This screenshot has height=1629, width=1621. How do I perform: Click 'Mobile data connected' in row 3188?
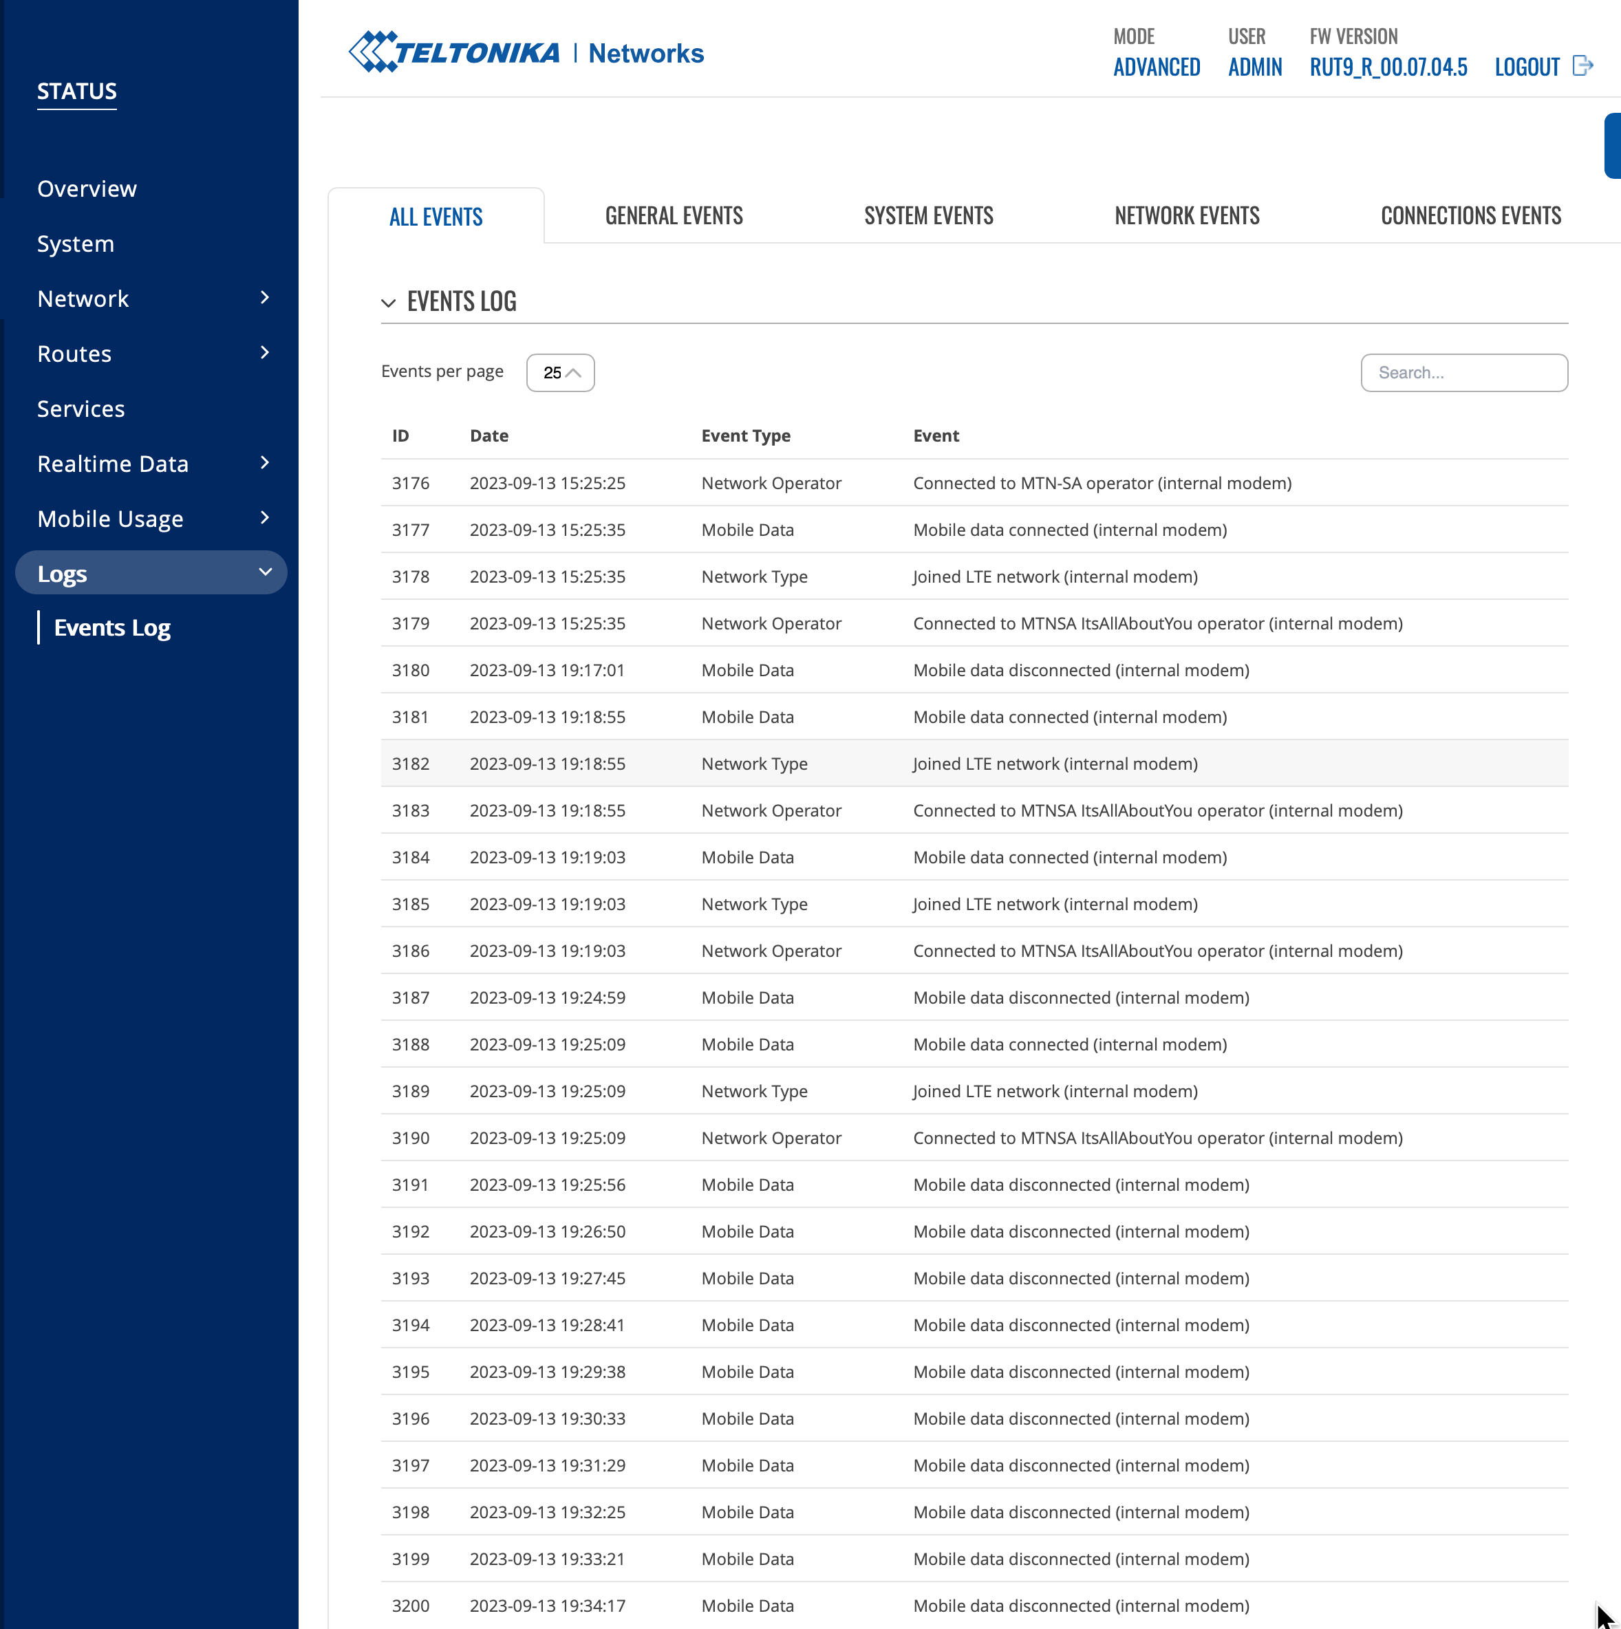point(1069,1045)
